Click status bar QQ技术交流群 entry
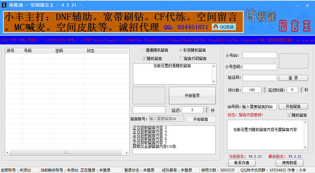The width and height of the screenshot is (315, 173). 263,170
